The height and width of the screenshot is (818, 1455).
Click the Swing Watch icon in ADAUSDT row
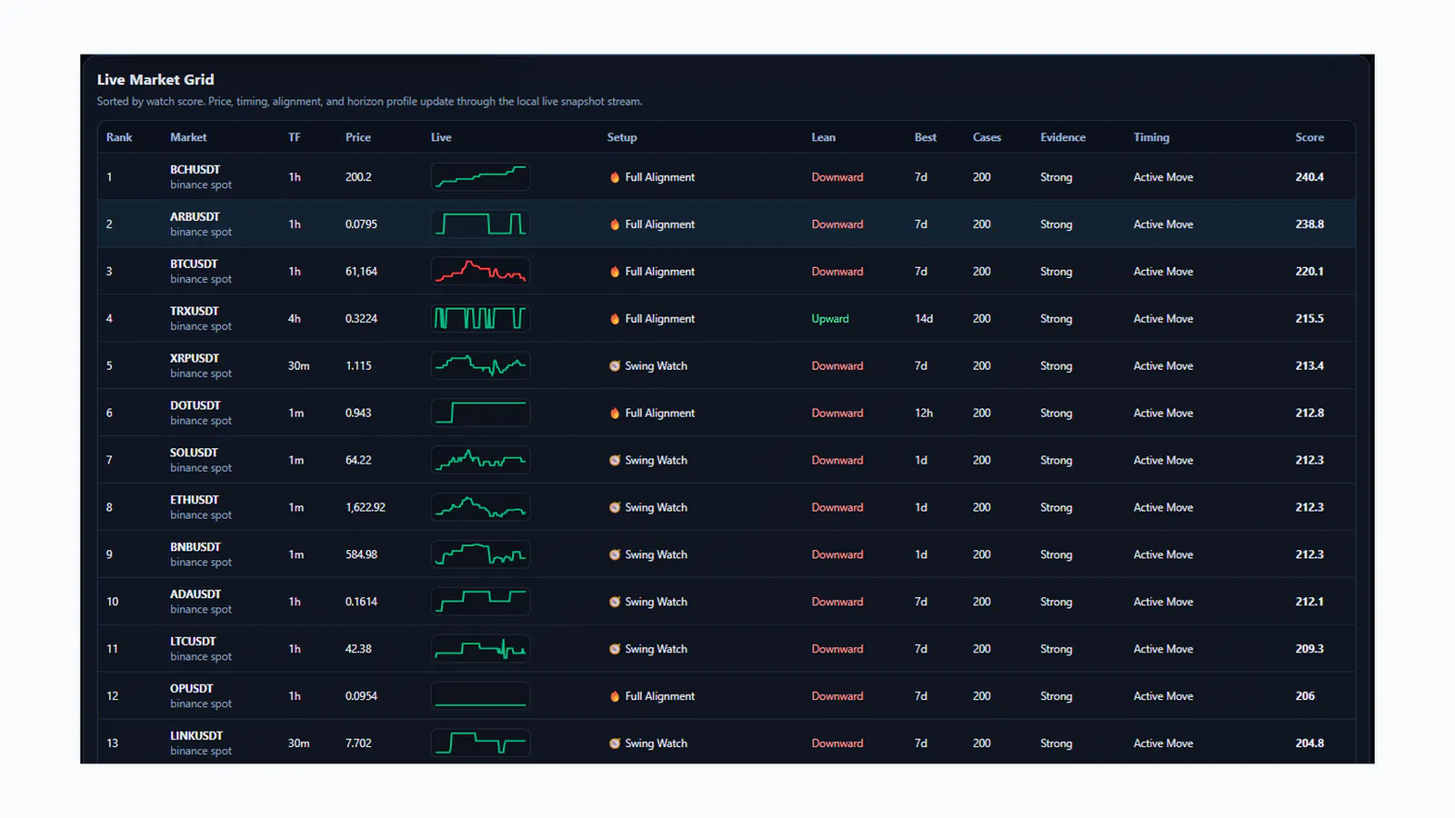click(615, 603)
